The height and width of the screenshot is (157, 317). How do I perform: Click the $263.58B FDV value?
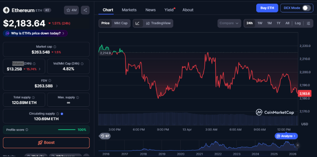(x=44, y=86)
